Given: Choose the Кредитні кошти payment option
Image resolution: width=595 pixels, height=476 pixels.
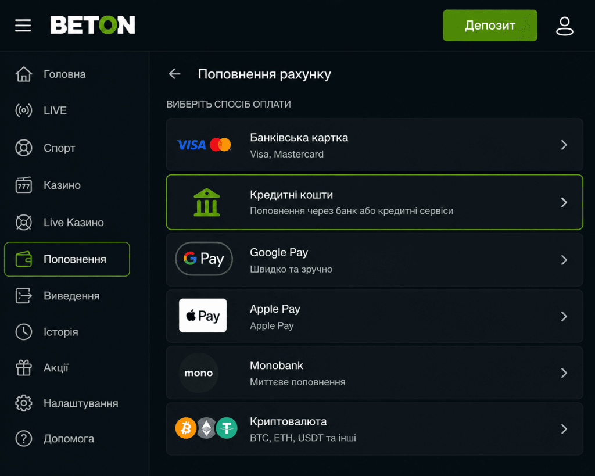Looking at the screenshot, I should coord(375,202).
